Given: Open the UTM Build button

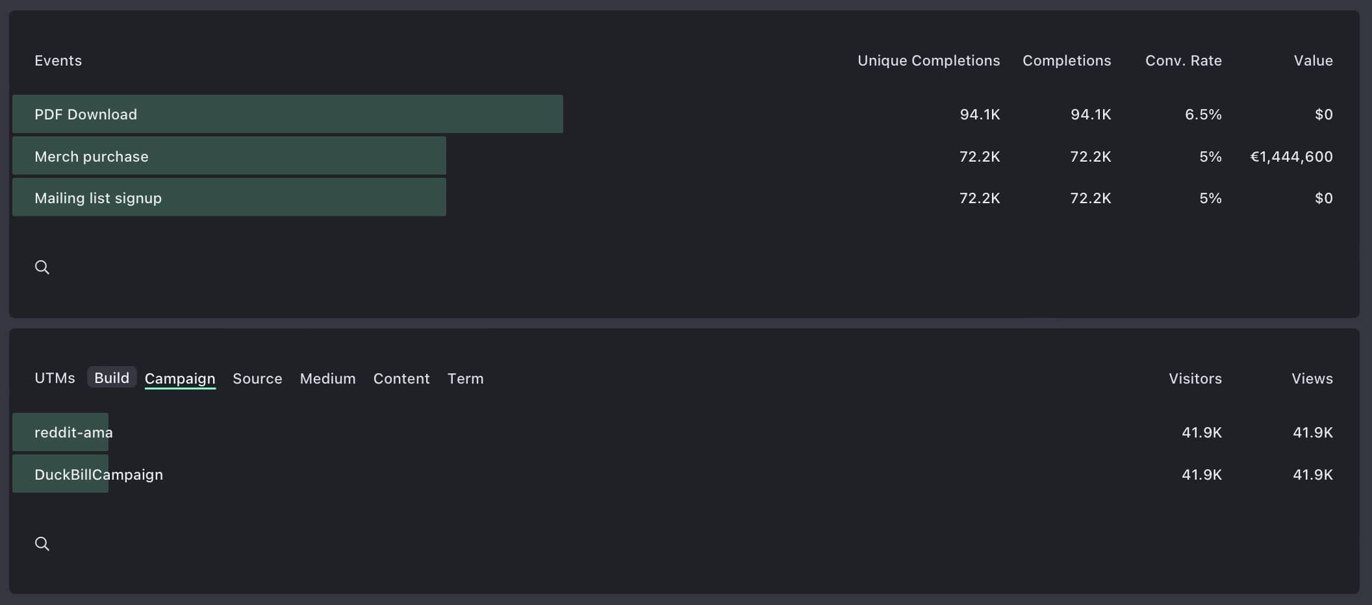Looking at the screenshot, I should pyautogui.click(x=112, y=378).
